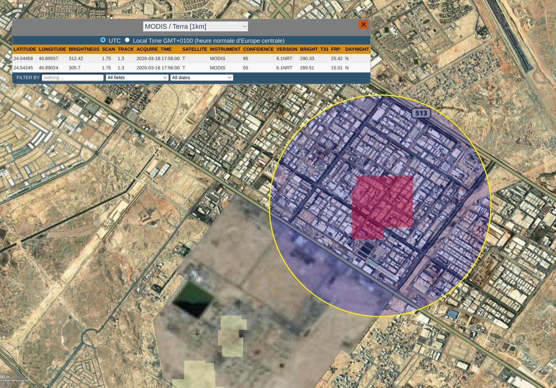Sort by the LONGITUDE column header
This screenshot has height=388, width=556.
point(52,49)
